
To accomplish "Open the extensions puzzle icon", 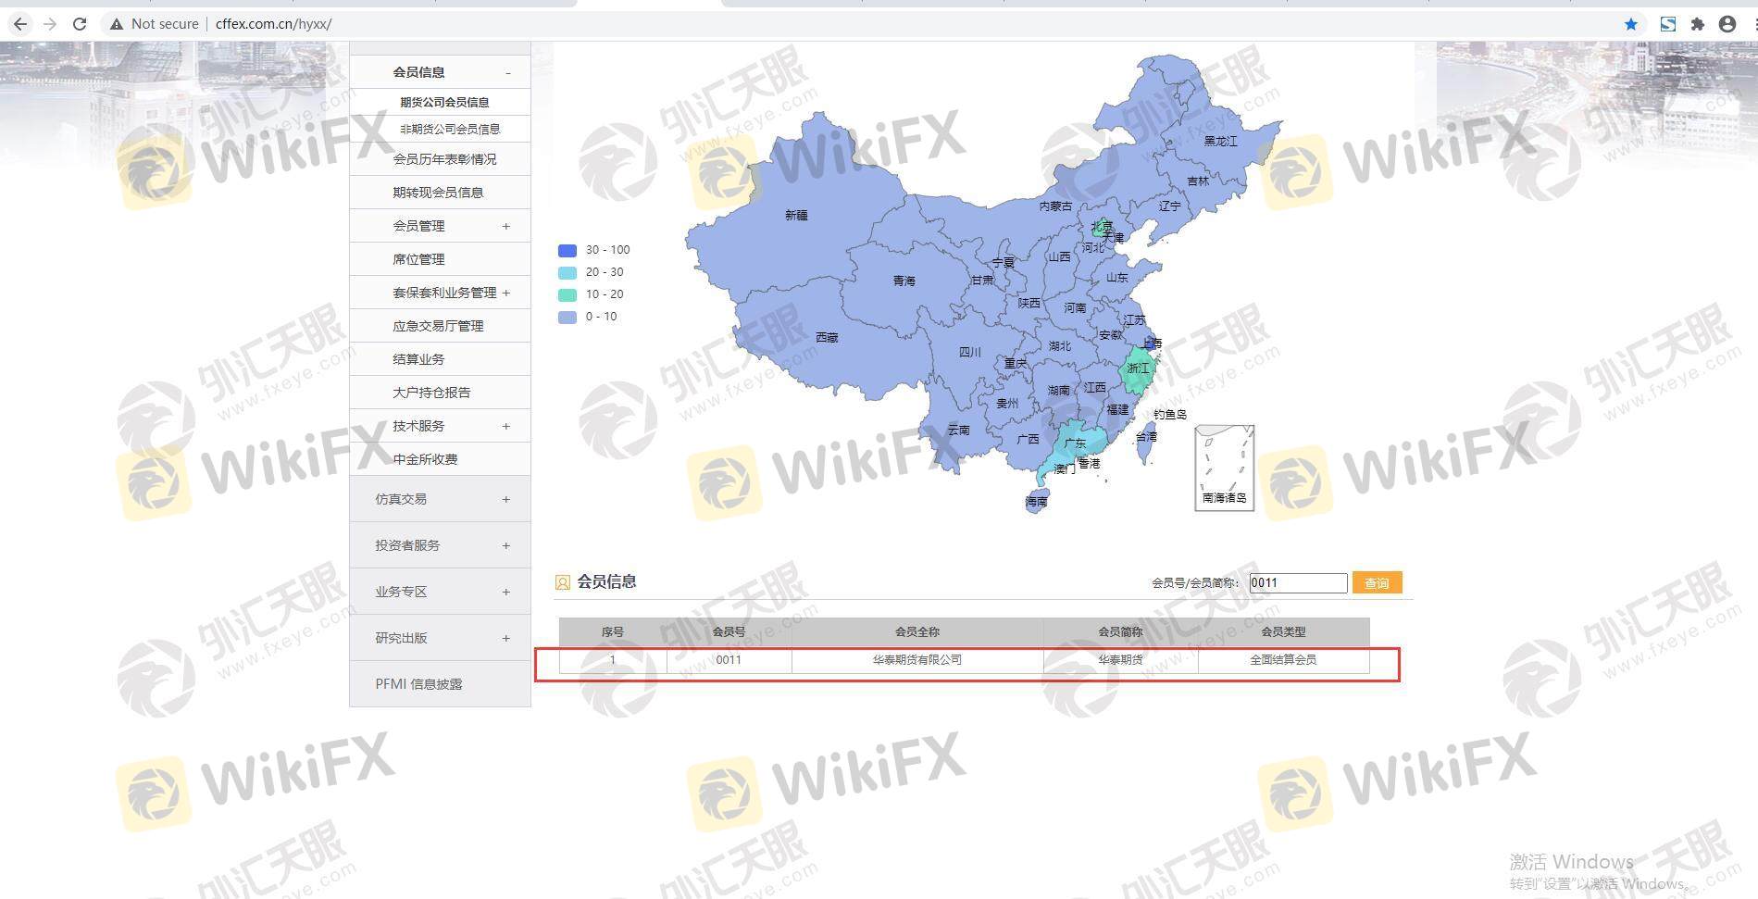I will click(x=1697, y=24).
